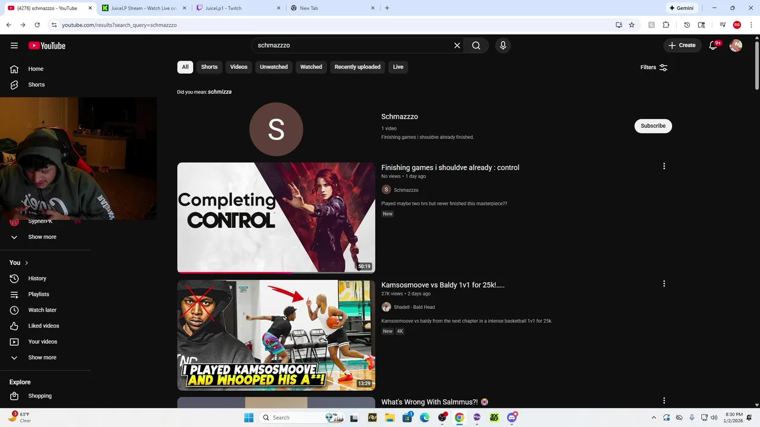Open File Explorer from the taskbar
This screenshot has width=760, height=427.
coord(389,418)
